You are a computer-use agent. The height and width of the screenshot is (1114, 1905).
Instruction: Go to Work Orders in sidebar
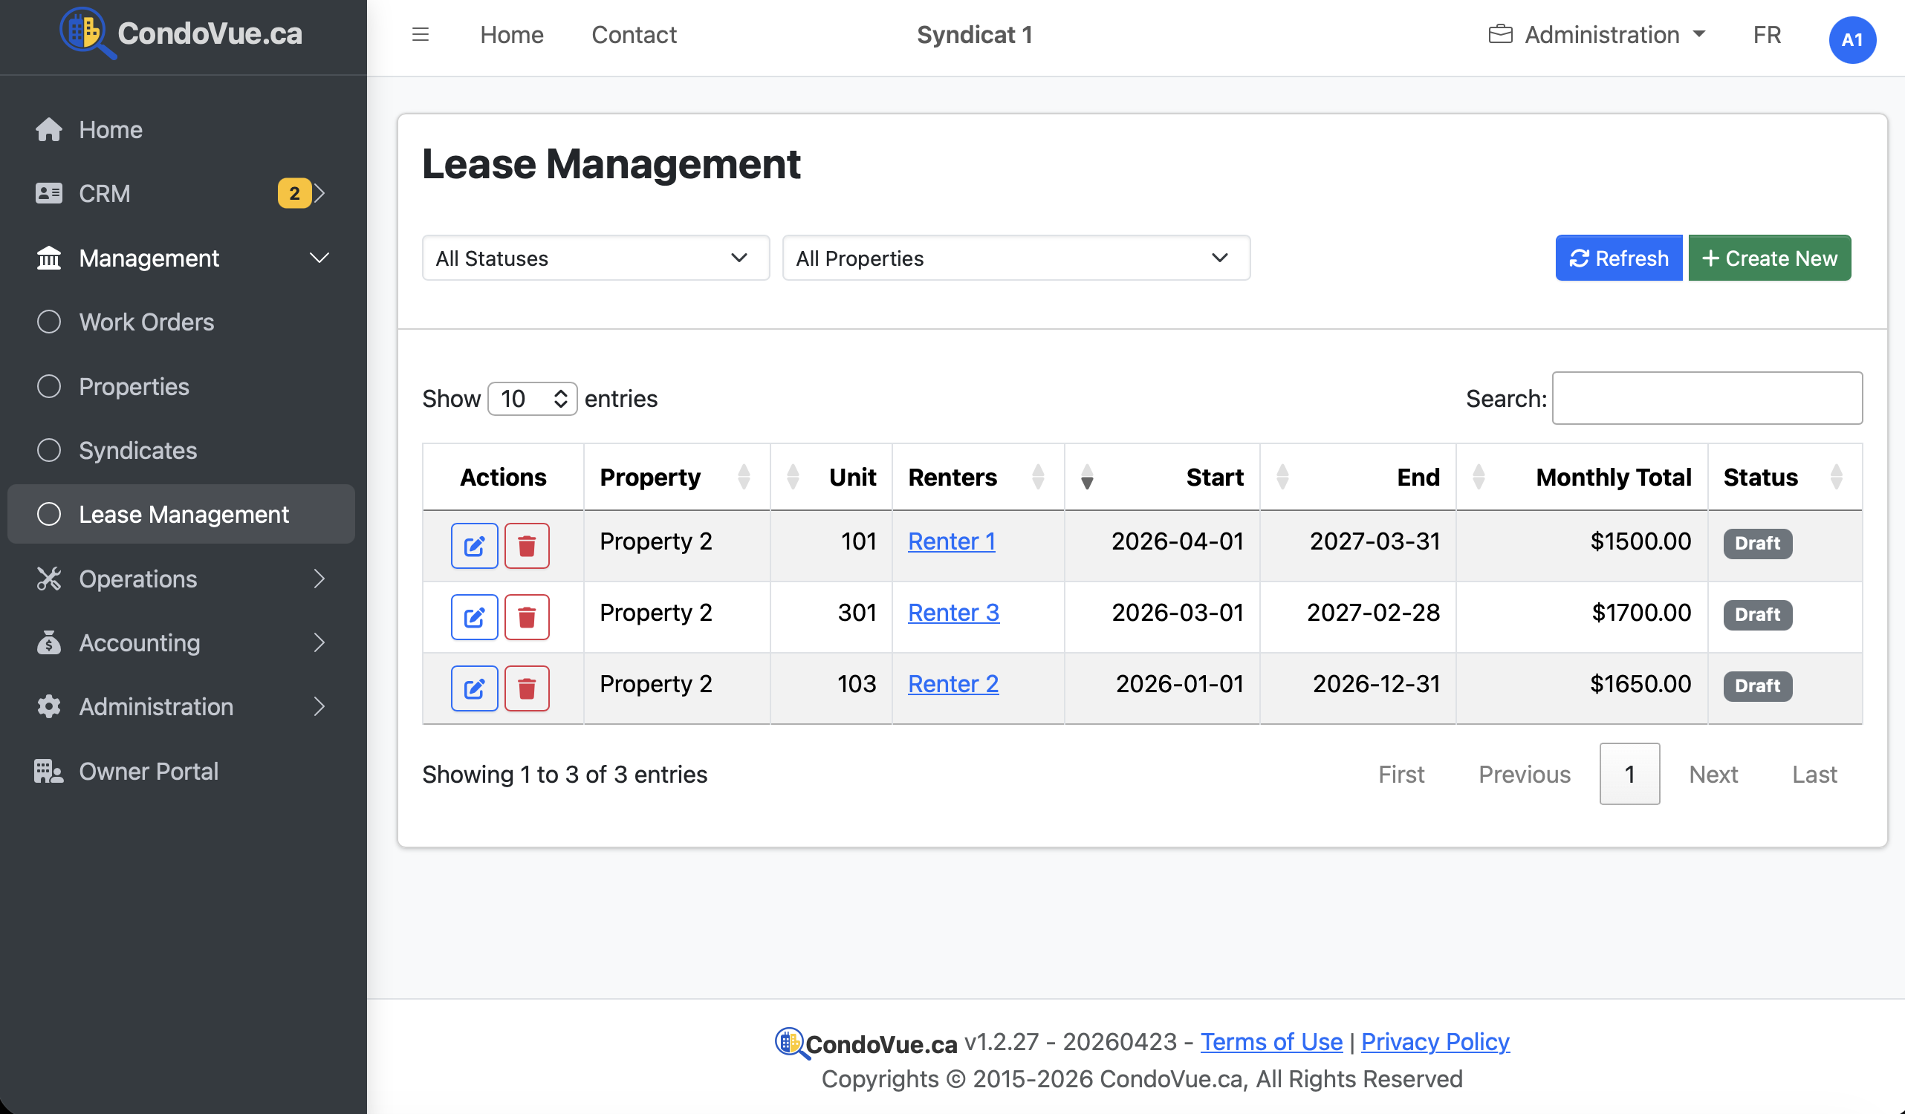(x=181, y=322)
